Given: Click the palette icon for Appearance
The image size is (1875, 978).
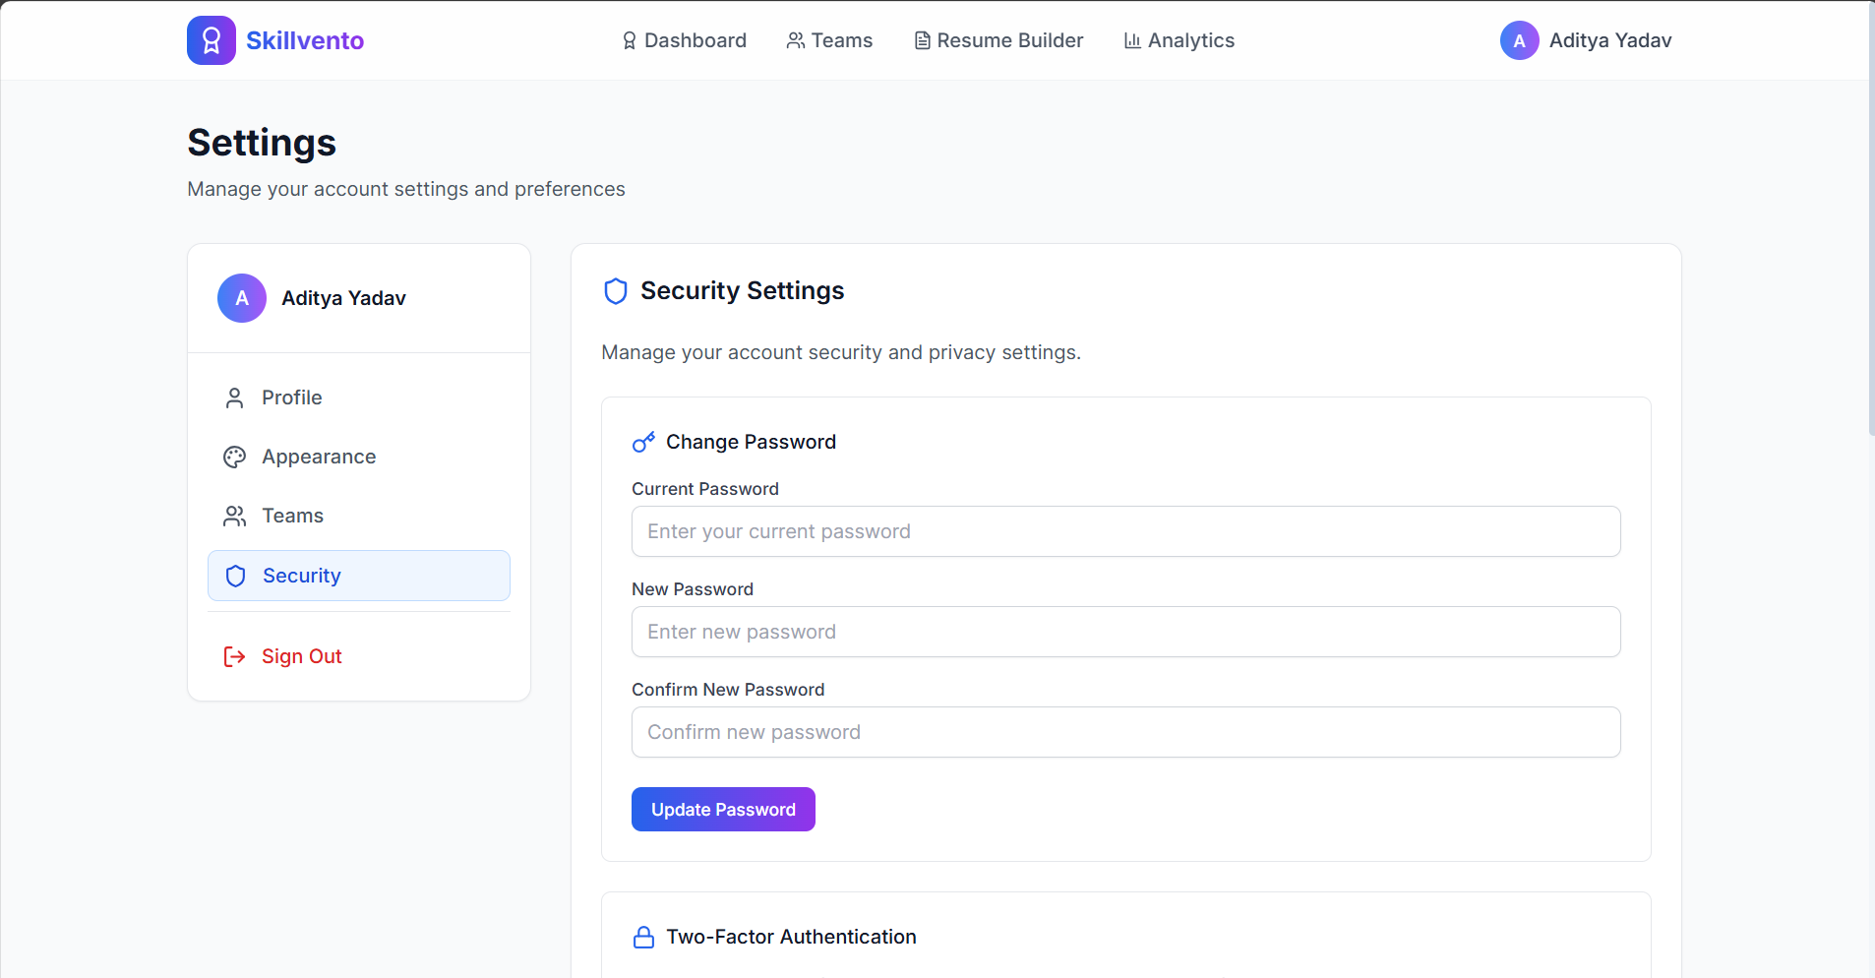Looking at the screenshot, I should [234, 458].
